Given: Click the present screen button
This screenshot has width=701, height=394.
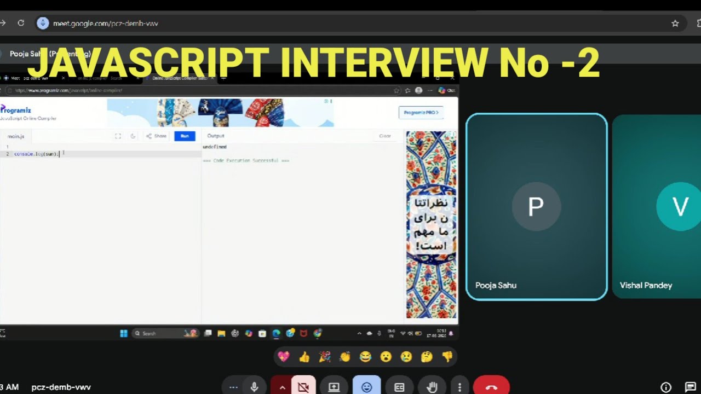Looking at the screenshot, I should tap(334, 387).
